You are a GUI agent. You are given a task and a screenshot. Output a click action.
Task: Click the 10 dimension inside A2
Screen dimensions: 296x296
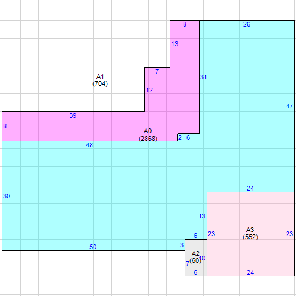point(202,258)
